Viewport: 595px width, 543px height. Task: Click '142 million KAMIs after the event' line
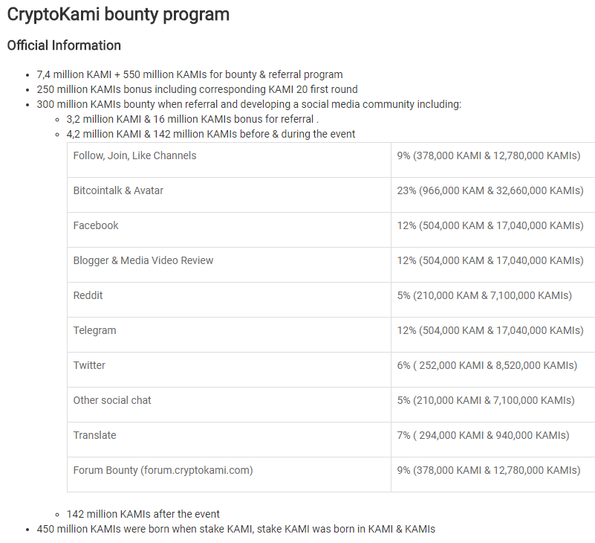point(143,514)
